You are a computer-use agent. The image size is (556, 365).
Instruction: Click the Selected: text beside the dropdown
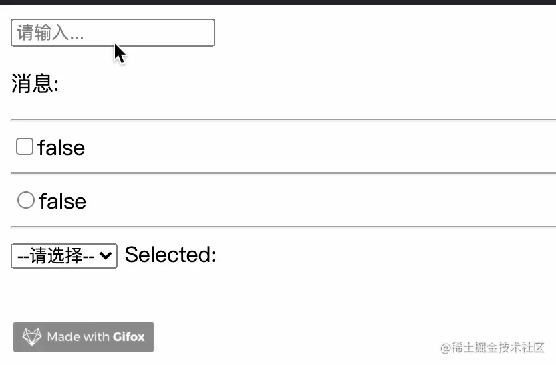click(170, 255)
